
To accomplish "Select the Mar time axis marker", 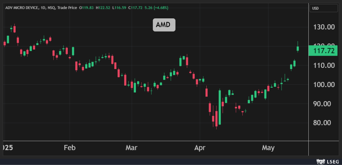I will click(x=132, y=148).
